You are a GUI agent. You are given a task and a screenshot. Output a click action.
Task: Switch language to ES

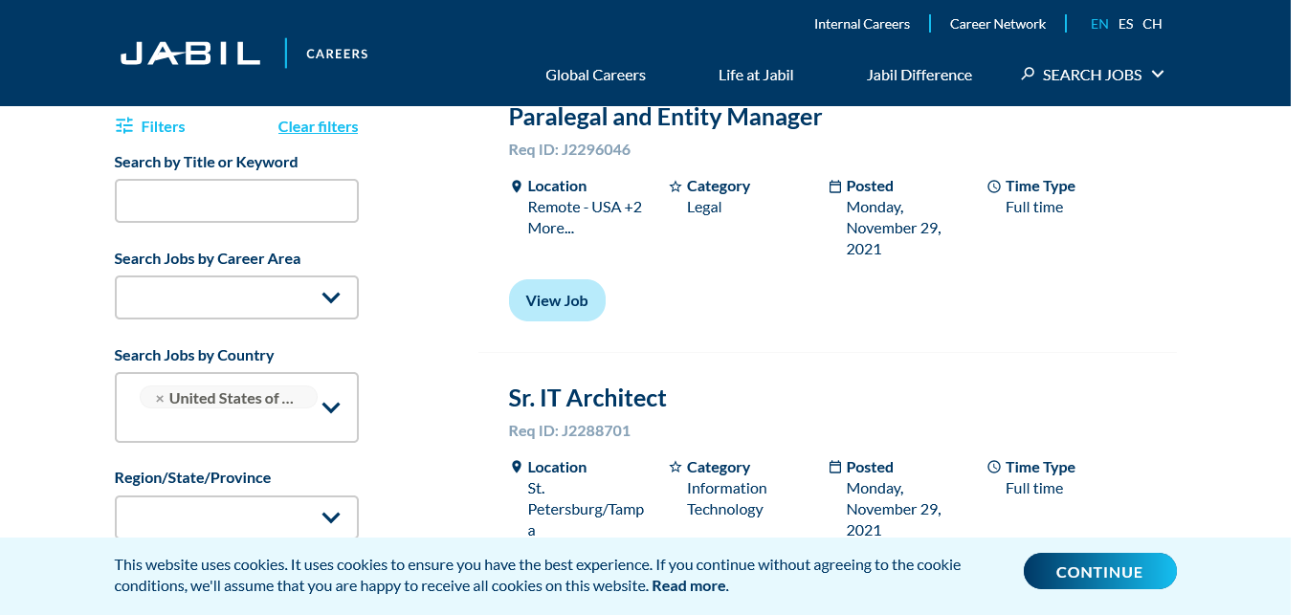[x=1125, y=24]
